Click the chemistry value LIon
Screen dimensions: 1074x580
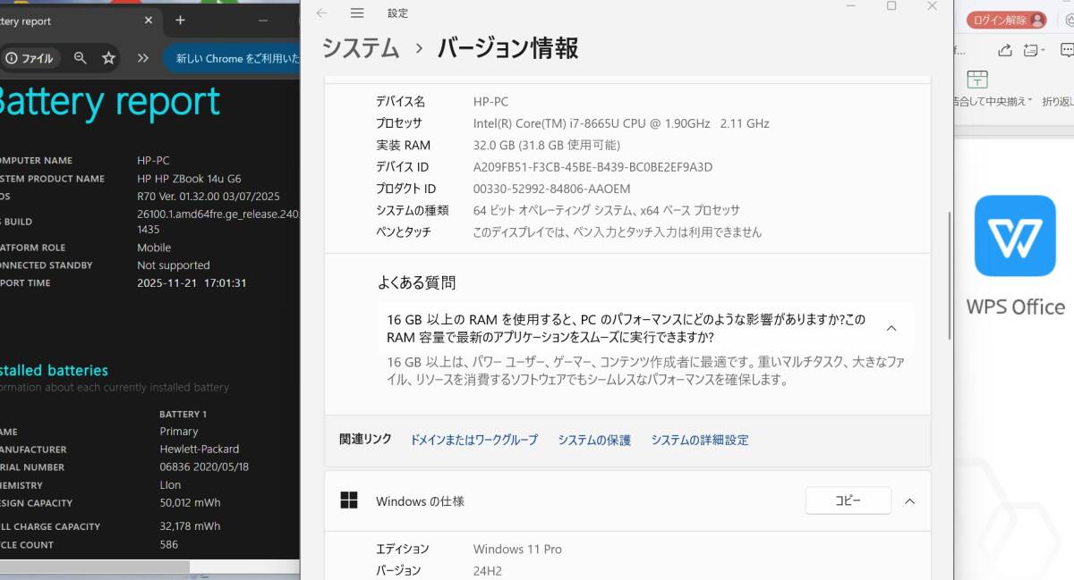pyautogui.click(x=171, y=485)
